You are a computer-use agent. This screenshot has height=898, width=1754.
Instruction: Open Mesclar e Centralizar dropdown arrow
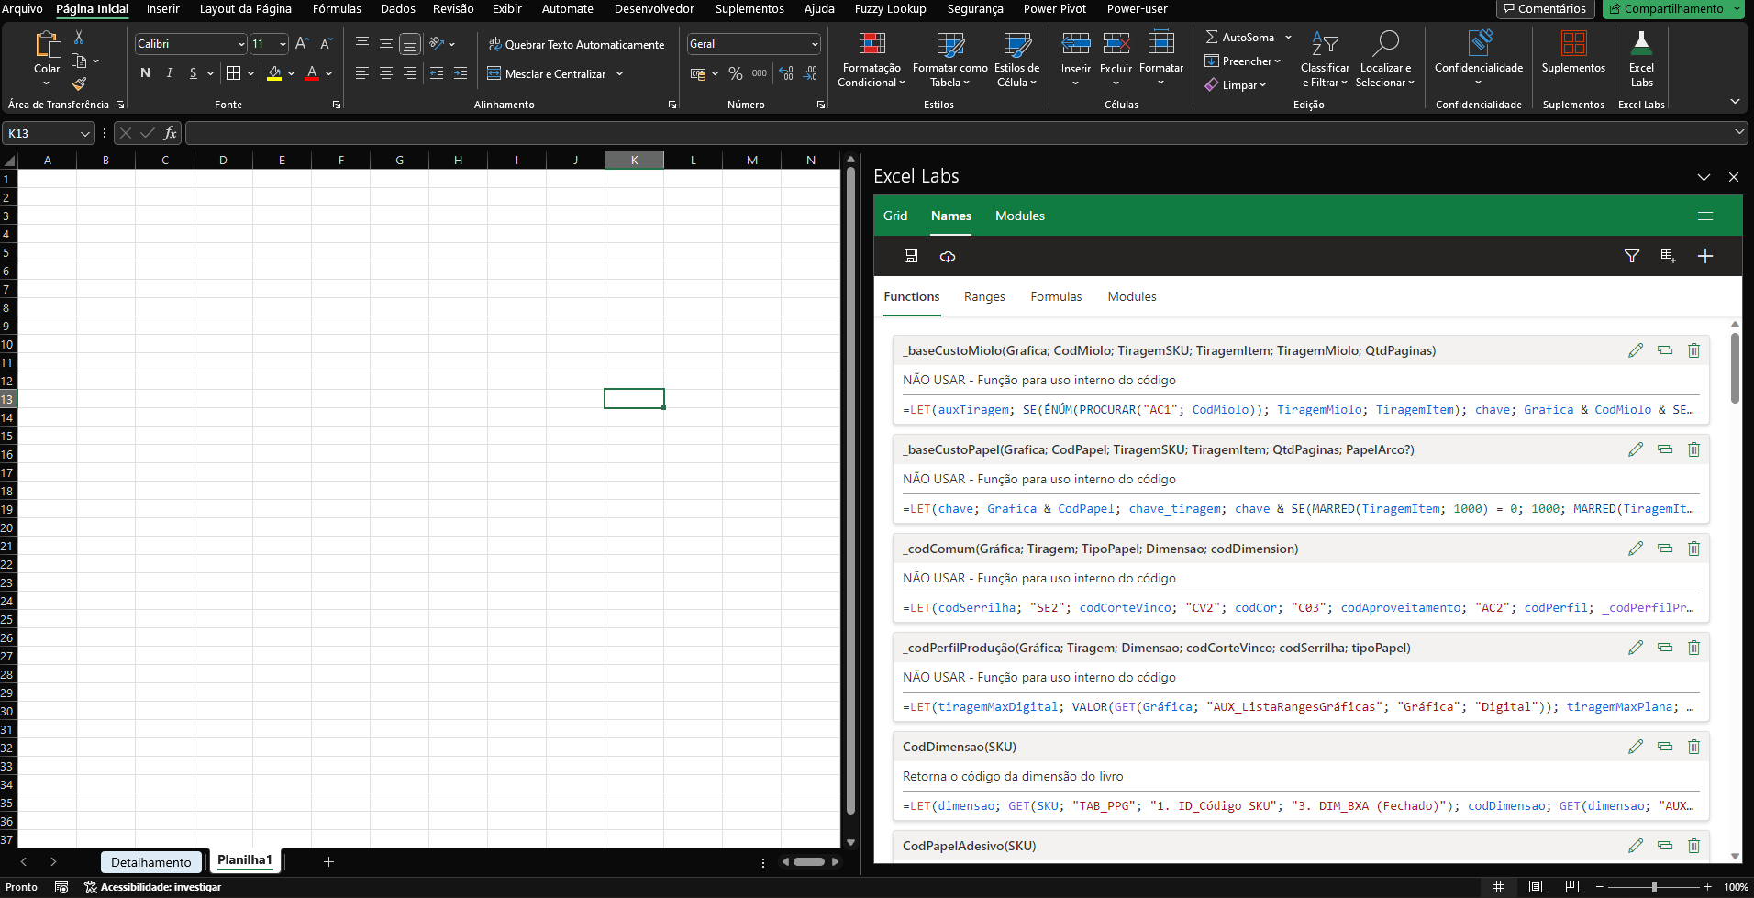click(620, 73)
